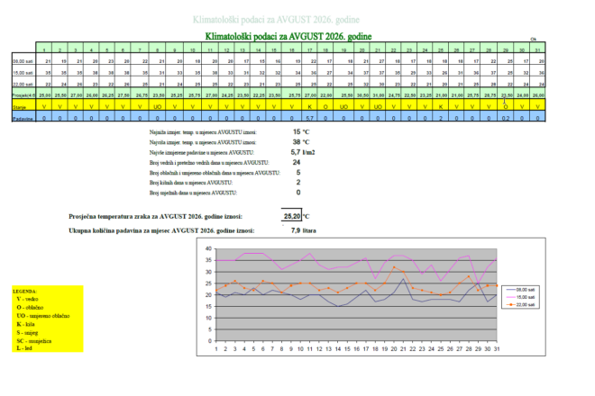This screenshot has height=396, width=595.
Task: Click the 08,00 sati chart legend entry
Action: pyautogui.click(x=521, y=290)
